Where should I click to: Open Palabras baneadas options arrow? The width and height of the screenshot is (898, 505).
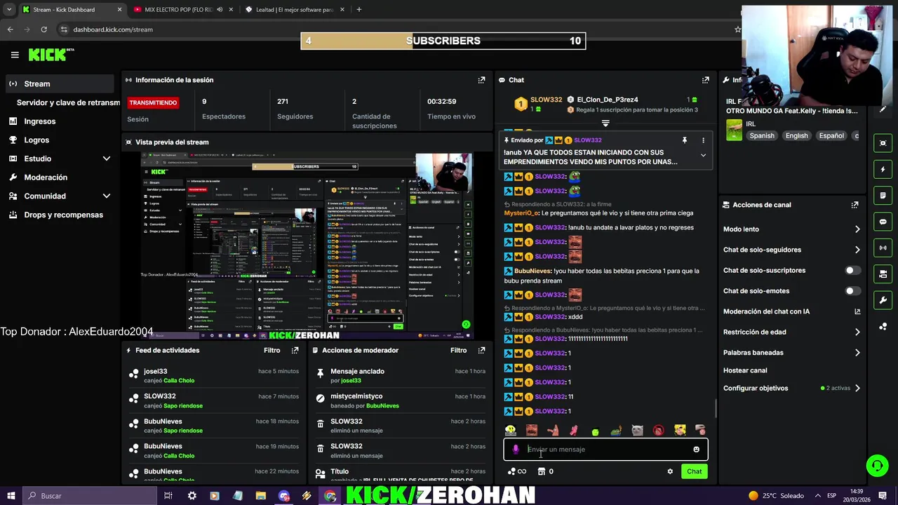click(x=857, y=353)
